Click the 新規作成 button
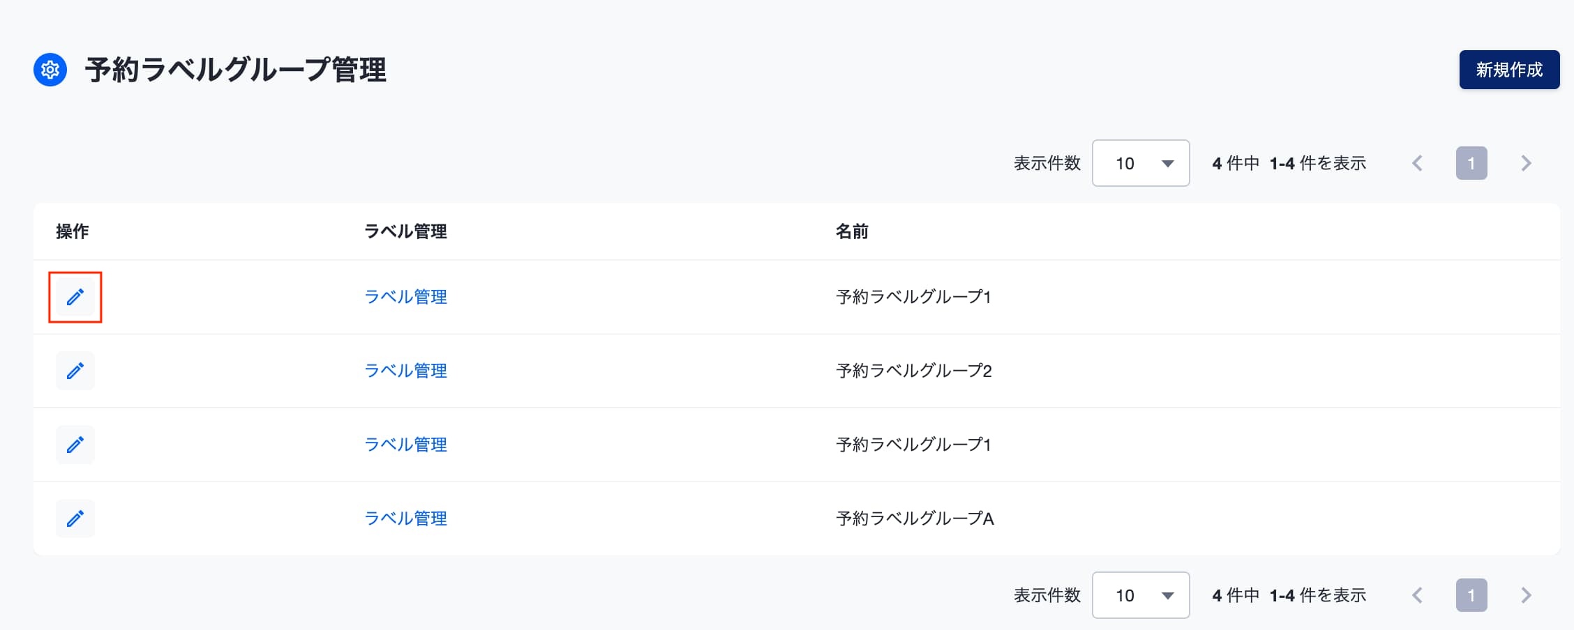This screenshot has width=1574, height=630. pyautogui.click(x=1509, y=70)
